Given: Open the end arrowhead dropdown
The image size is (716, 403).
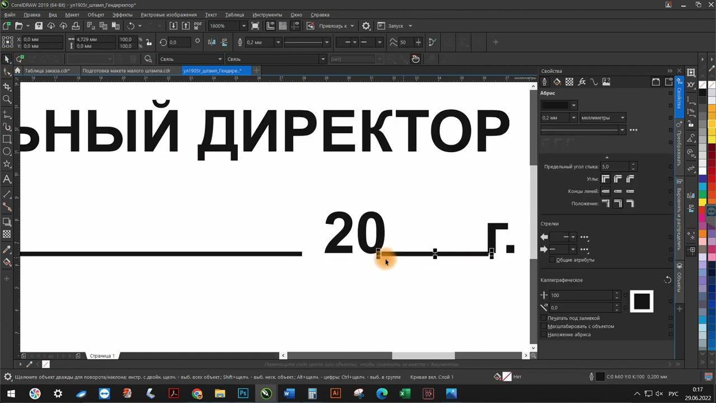Looking at the screenshot, I should tap(573, 249).
